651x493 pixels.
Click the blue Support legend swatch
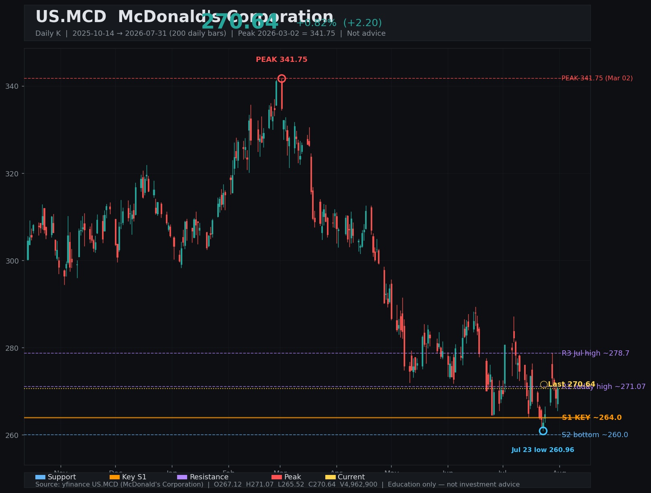pyautogui.click(x=40, y=477)
